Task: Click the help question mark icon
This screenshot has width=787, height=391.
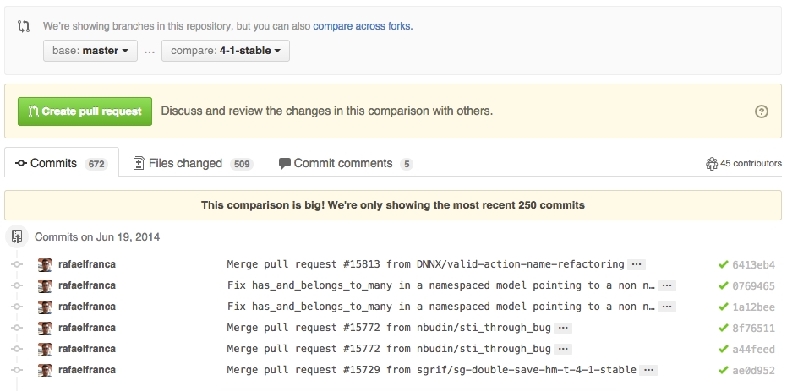Action: pos(761,111)
